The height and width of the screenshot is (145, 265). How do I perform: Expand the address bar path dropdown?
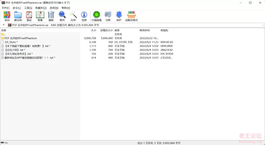(263, 25)
